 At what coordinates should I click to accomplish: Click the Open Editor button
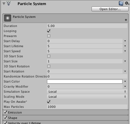(110, 9)
